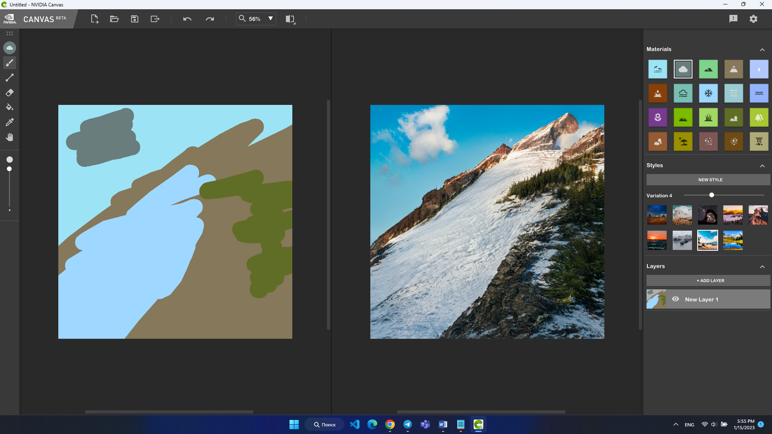Viewport: 772px width, 434px height.
Task: Toggle the split view layout button
Action: pos(290,19)
